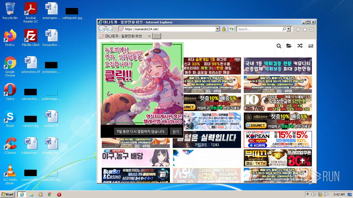
Task: Open the folder icon in site header
Action: pos(289,46)
